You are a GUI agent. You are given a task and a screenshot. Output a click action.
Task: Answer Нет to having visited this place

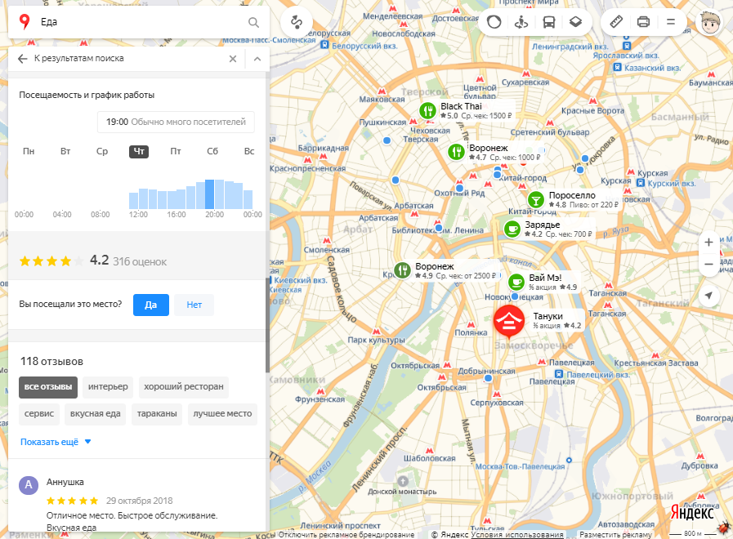pos(194,305)
